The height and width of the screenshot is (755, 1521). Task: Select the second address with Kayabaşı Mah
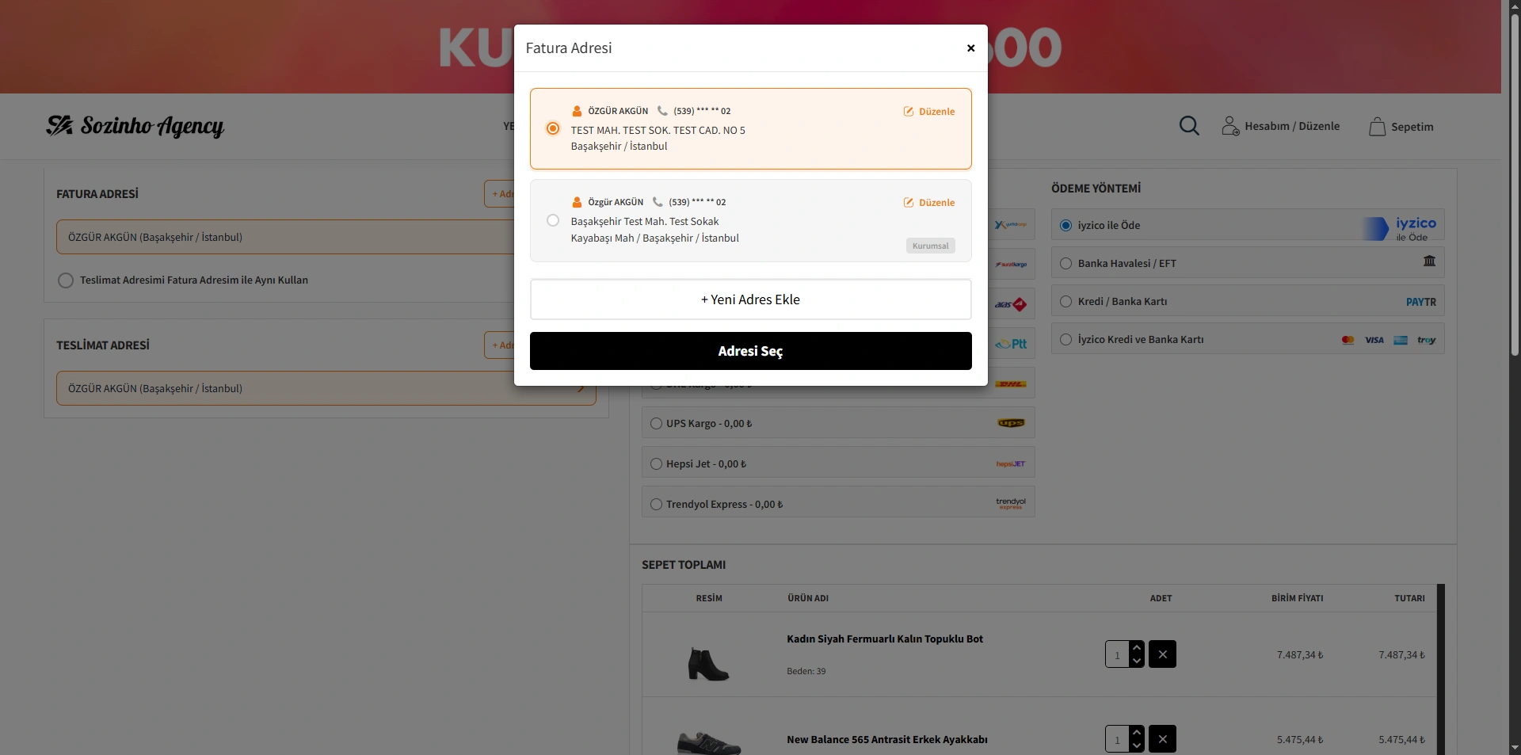point(553,221)
